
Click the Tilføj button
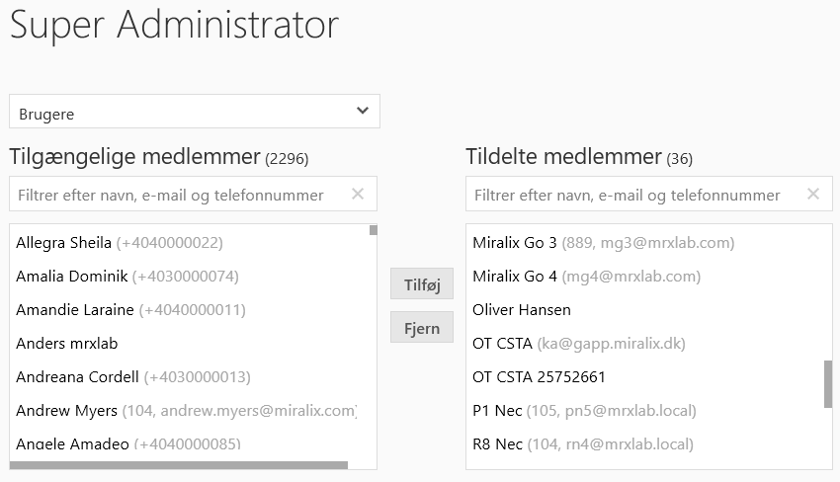click(422, 285)
